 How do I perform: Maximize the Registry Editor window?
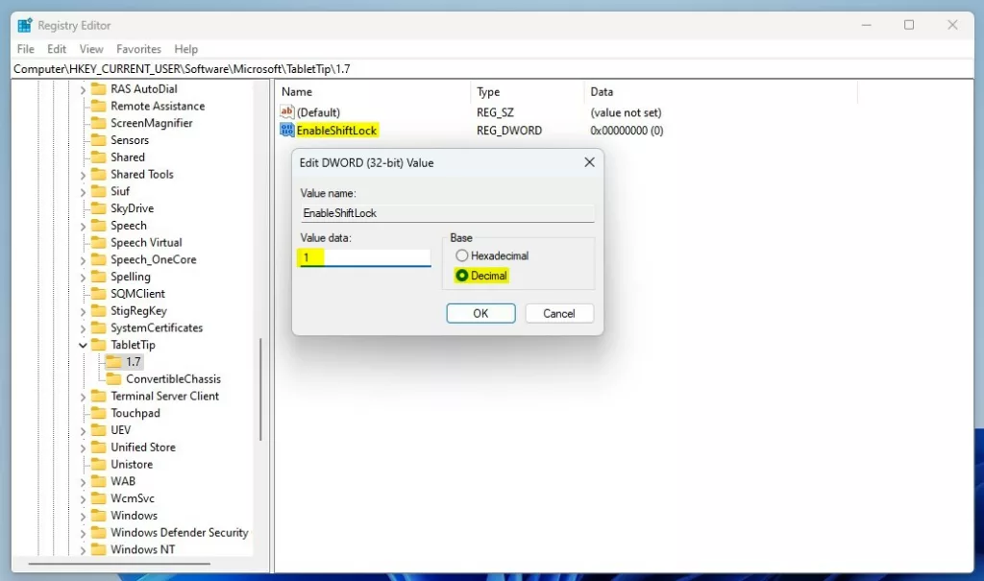click(x=909, y=25)
